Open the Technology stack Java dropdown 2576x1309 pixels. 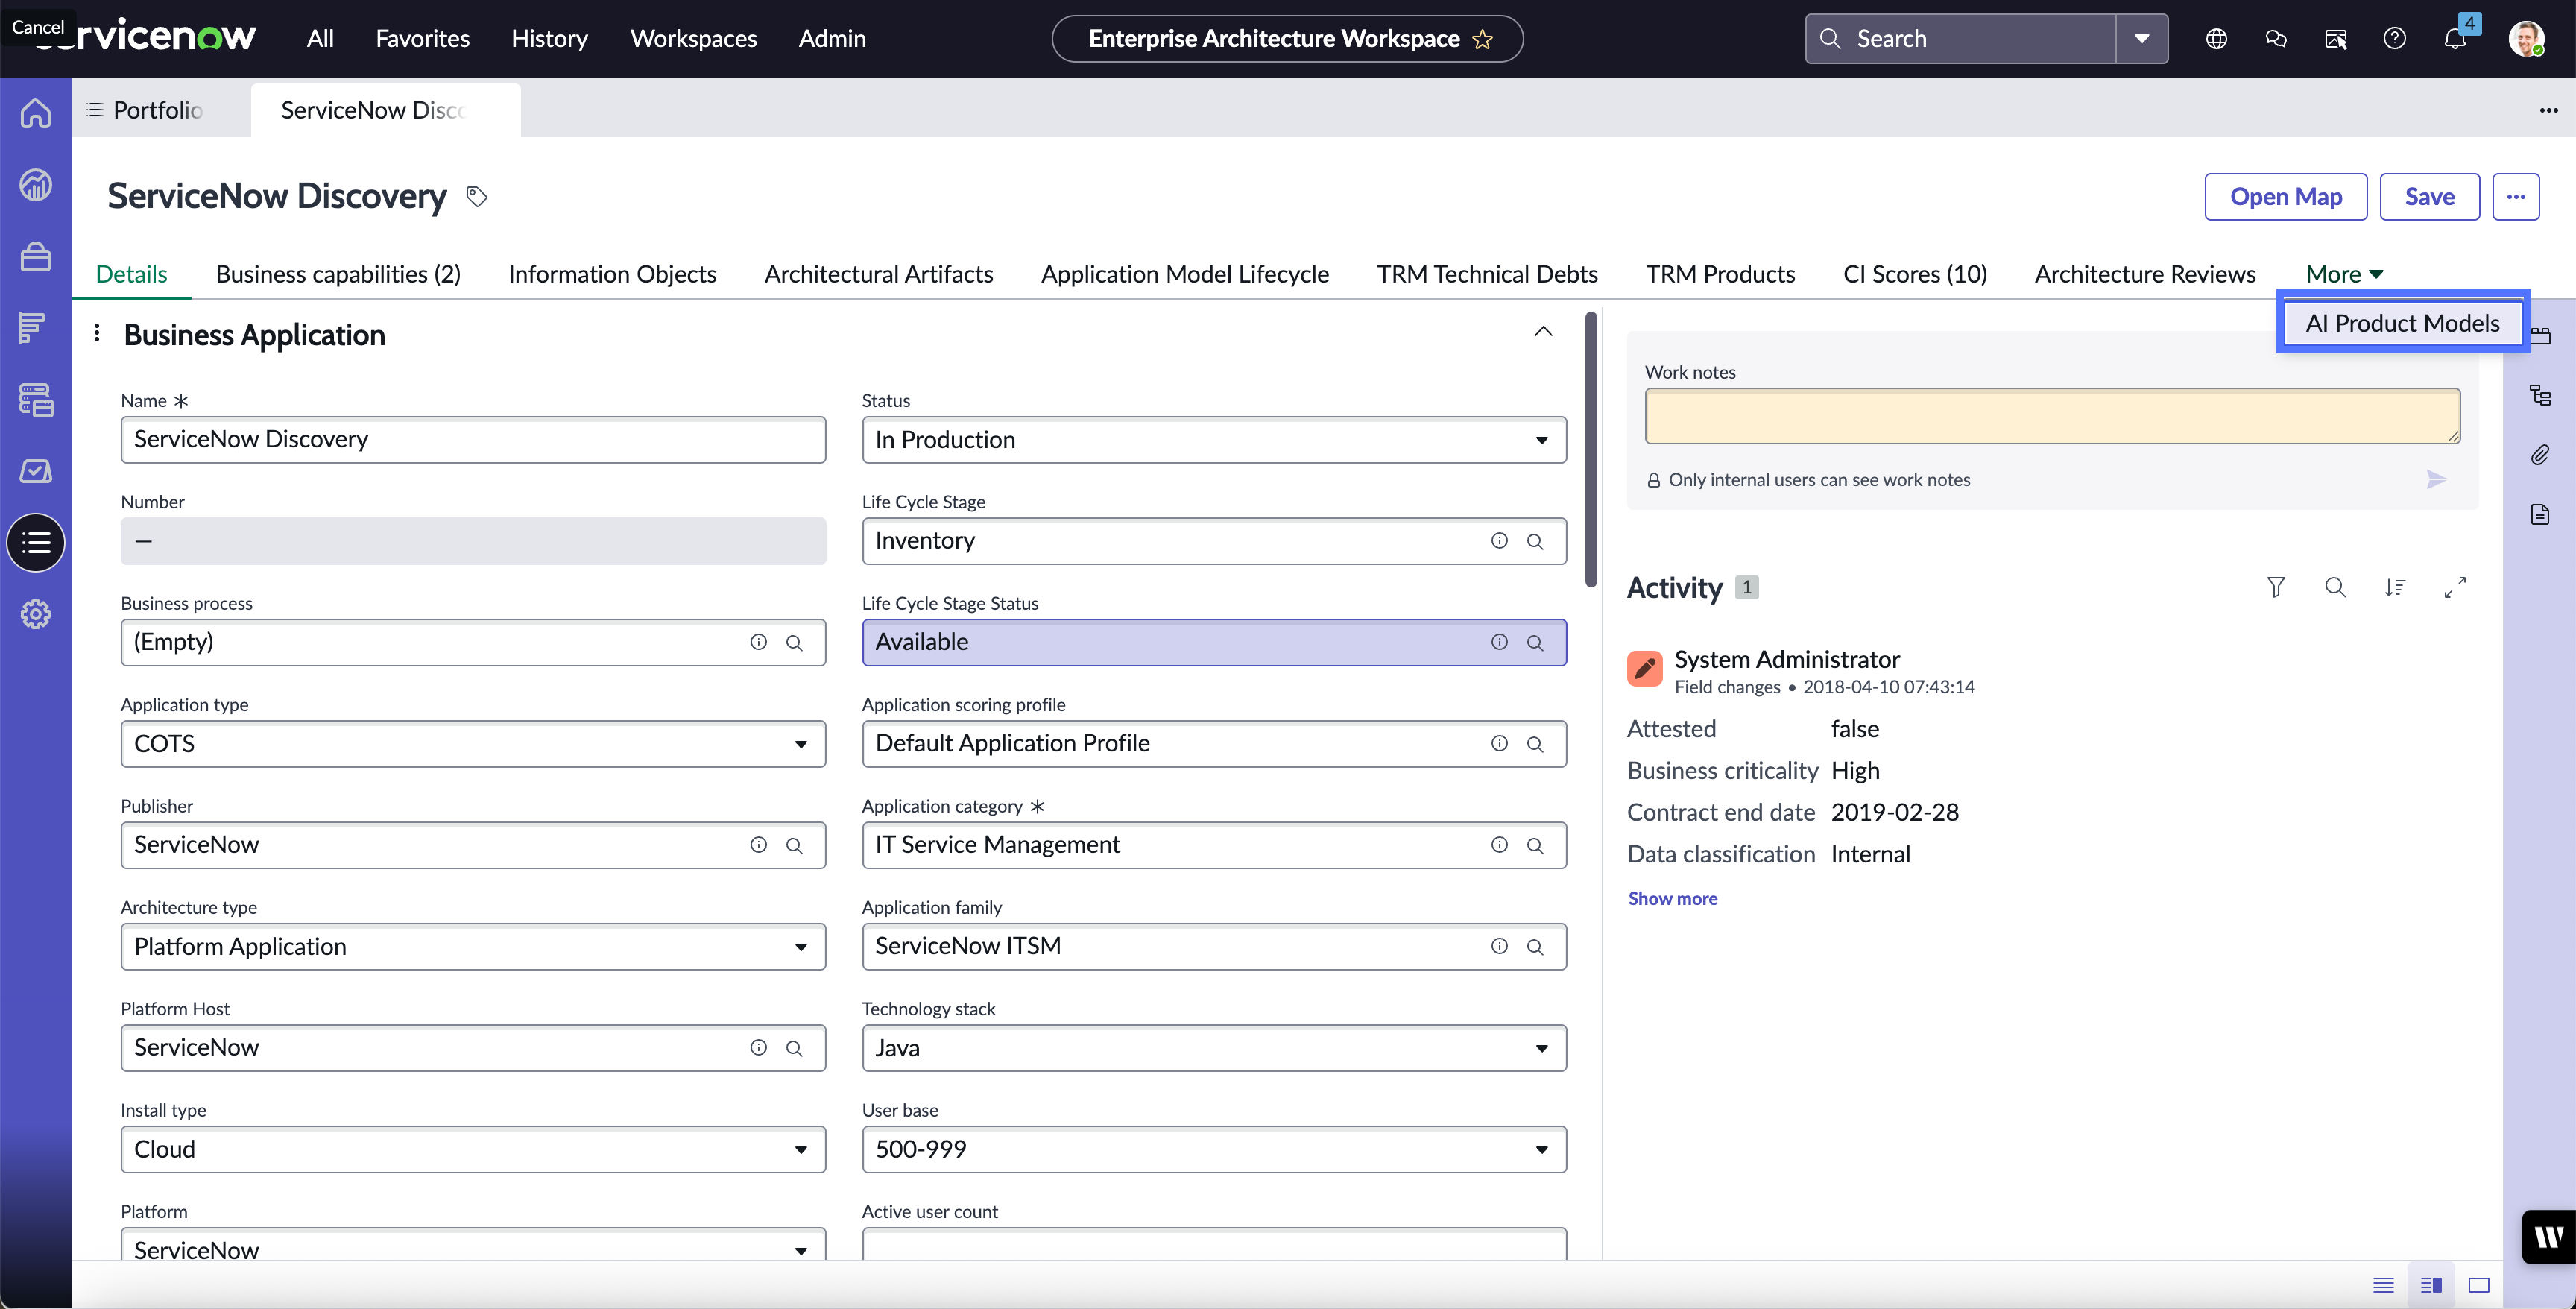[x=1214, y=1048]
